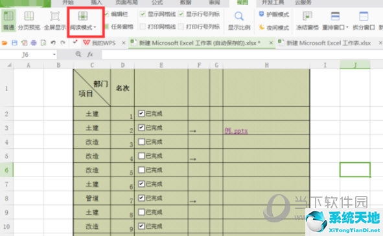Select the 名次 header cell

(122, 88)
